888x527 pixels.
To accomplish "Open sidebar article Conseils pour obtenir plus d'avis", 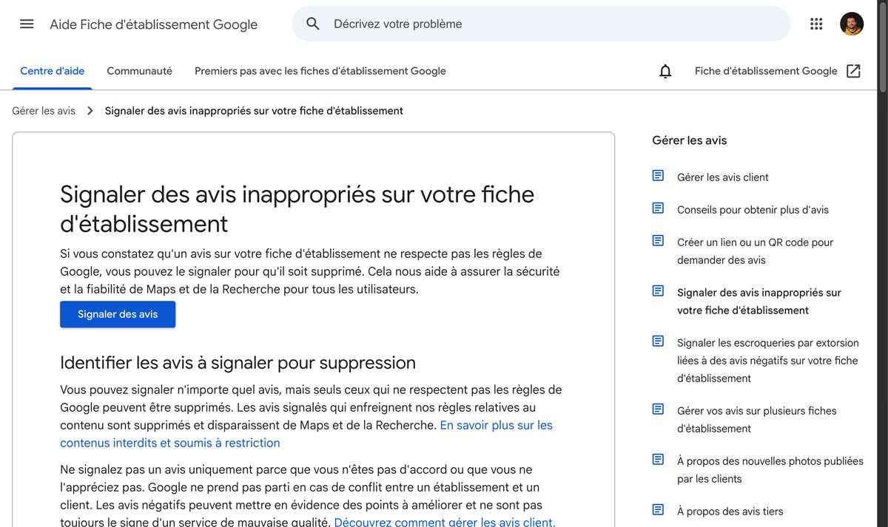I will pyautogui.click(x=753, y=210).
